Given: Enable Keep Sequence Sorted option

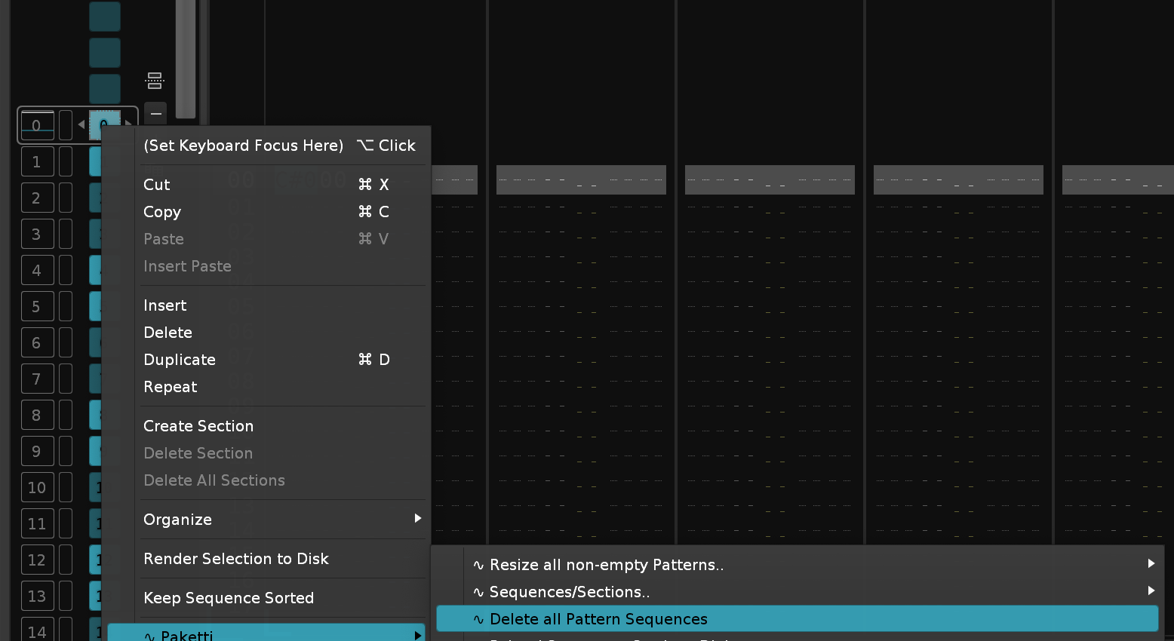Looking at the screenshot, I should click(x=229, y=598).
